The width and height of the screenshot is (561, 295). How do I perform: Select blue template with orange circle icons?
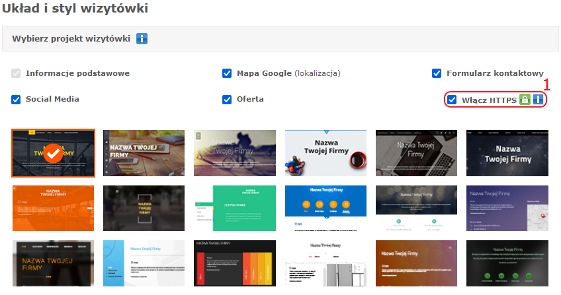[325, 208]
